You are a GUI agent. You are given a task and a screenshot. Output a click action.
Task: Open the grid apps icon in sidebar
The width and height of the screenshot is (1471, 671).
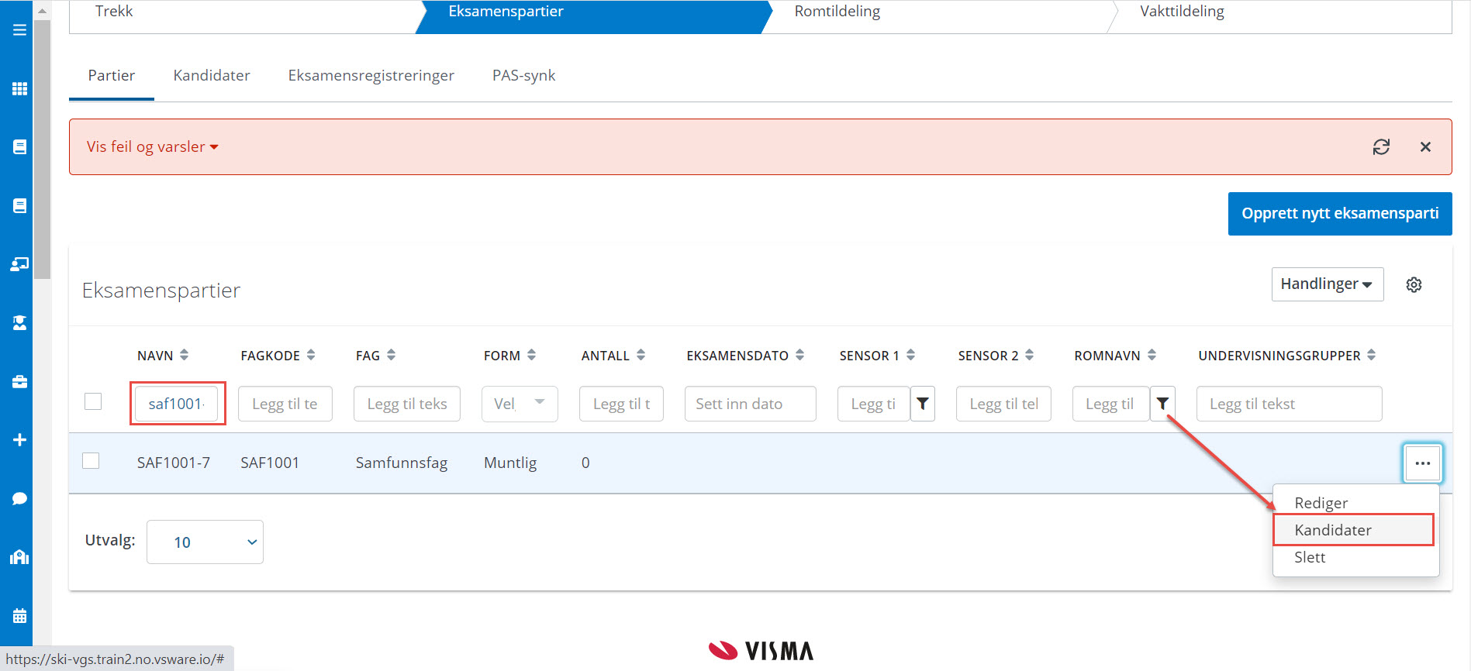pos(19,88)
